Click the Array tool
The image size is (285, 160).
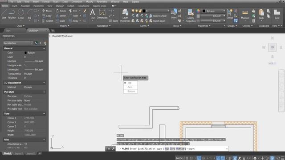[x=73, y=21]
